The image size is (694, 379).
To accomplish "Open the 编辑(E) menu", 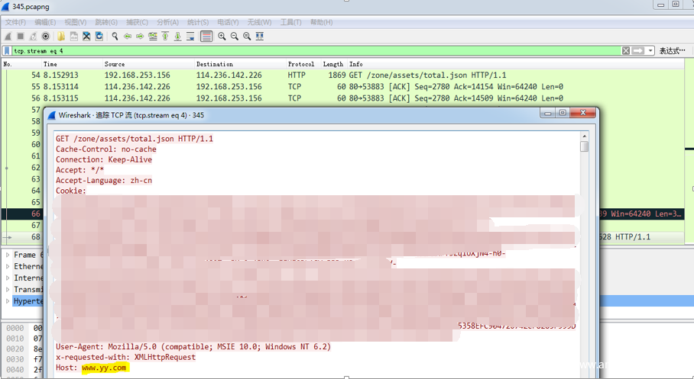I will [45, 22].
